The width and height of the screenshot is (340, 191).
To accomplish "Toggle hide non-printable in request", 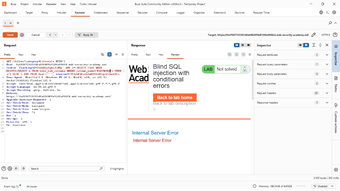I will (102, 54).
